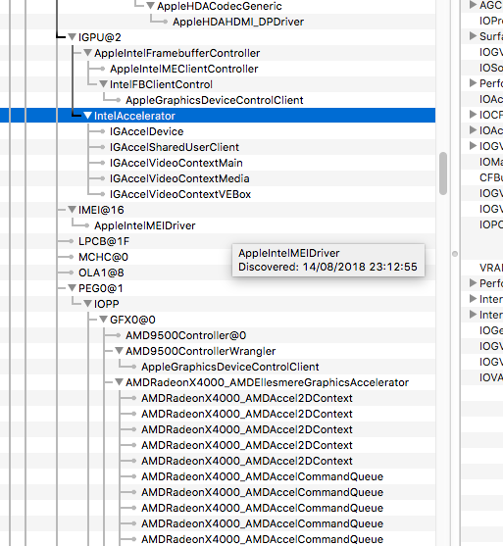
Task: Click the highlighted IntelAccelerator row
Action: (218, 116)
